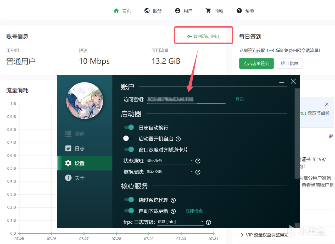Click the green 点击这里签到 button

[256, 63]
